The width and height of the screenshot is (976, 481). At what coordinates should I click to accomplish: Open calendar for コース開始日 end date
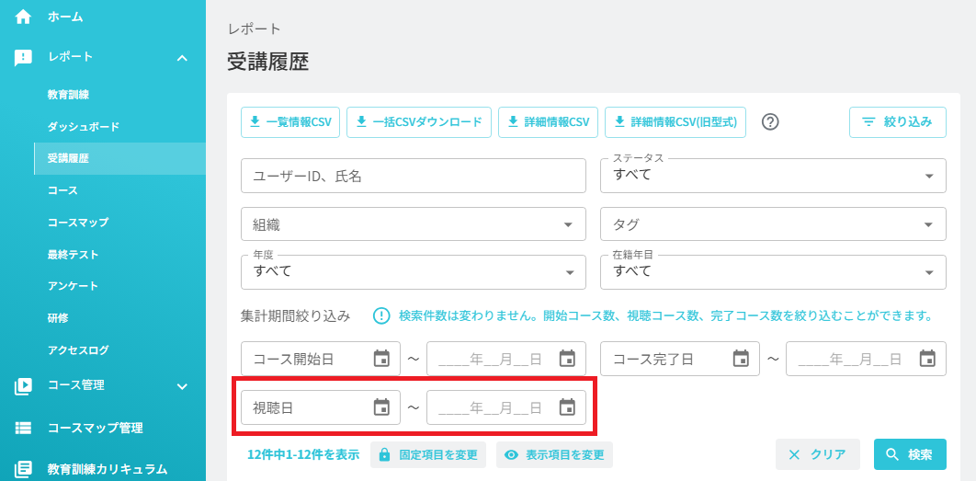point(566,359)
